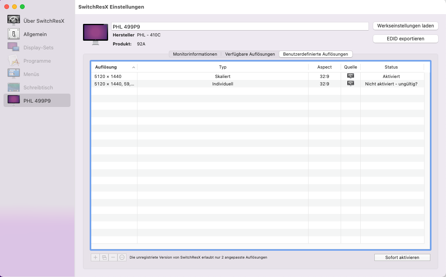Click the Menüs sidebar icon

[x=14, y=74]
